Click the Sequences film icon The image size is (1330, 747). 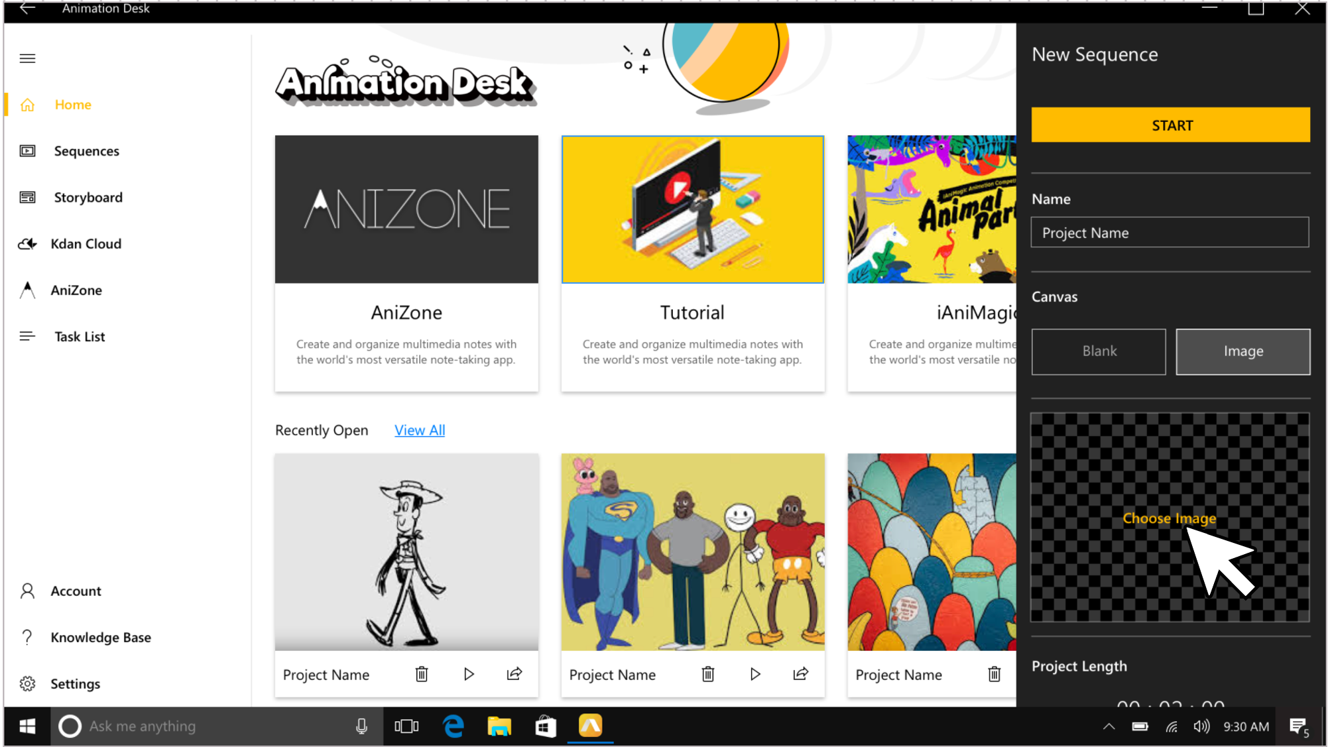pos(27,151)
